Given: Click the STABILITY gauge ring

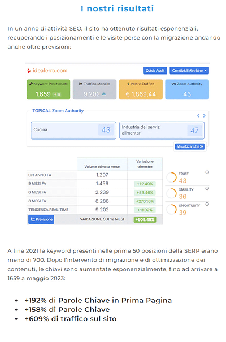Looking at the screenshot, I should click(x=172, y=193).
